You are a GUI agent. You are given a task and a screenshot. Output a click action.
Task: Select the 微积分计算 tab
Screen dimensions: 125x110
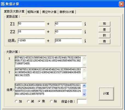(x=67, y=12)
